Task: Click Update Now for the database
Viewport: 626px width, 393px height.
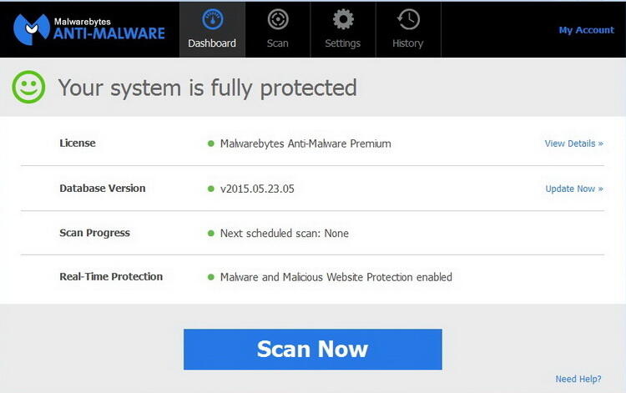Action: (x=574, y=189)
